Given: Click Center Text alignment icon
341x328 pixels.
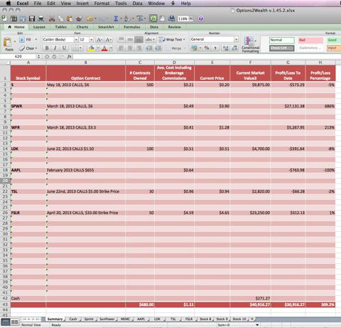Looking at the screenshot, I should point(130,48).
